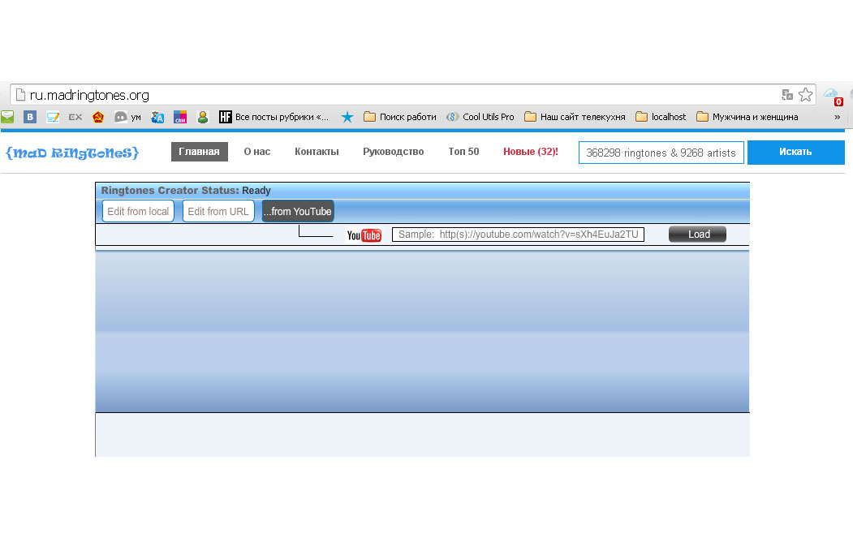Click the cloud extension icon with red badge

click(x=832, y=96)
